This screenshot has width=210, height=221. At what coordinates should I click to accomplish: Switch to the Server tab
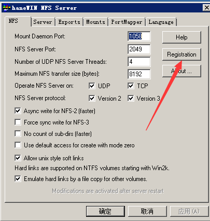[x=43, y=22]
